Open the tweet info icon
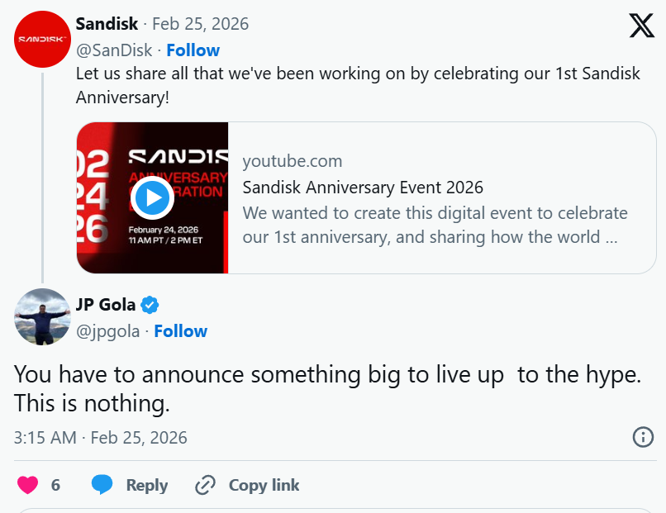This screenshot has height=513, width=666. tap(643, 437)
